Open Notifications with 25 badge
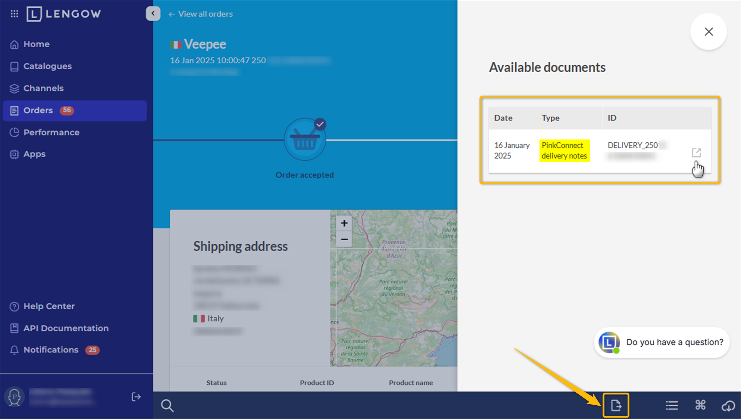 click(x=51, y=350)
